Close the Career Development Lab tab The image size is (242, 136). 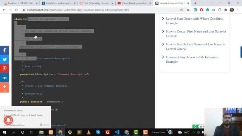point(150,3)
